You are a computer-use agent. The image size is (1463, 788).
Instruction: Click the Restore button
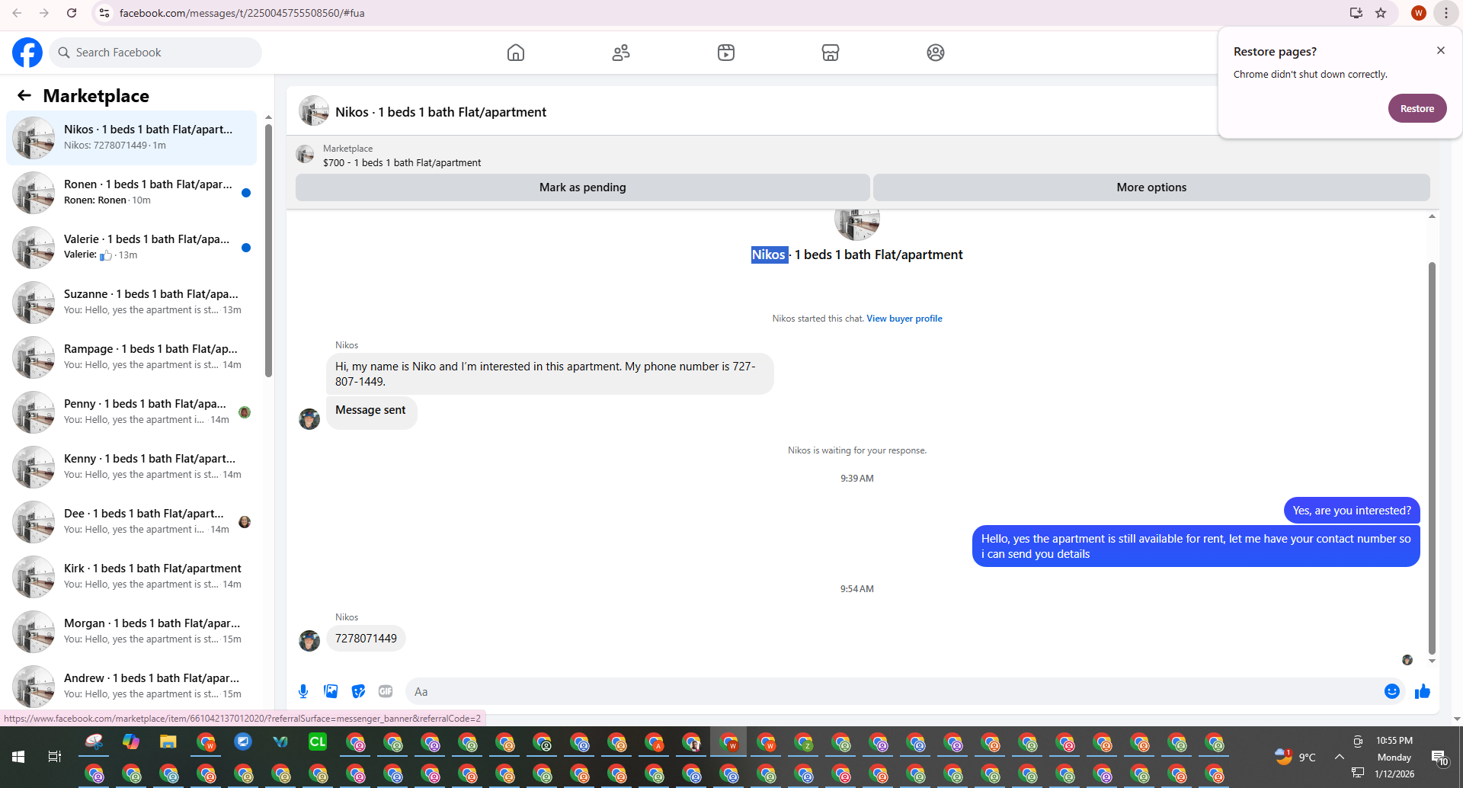click(x=1417, y=108)
